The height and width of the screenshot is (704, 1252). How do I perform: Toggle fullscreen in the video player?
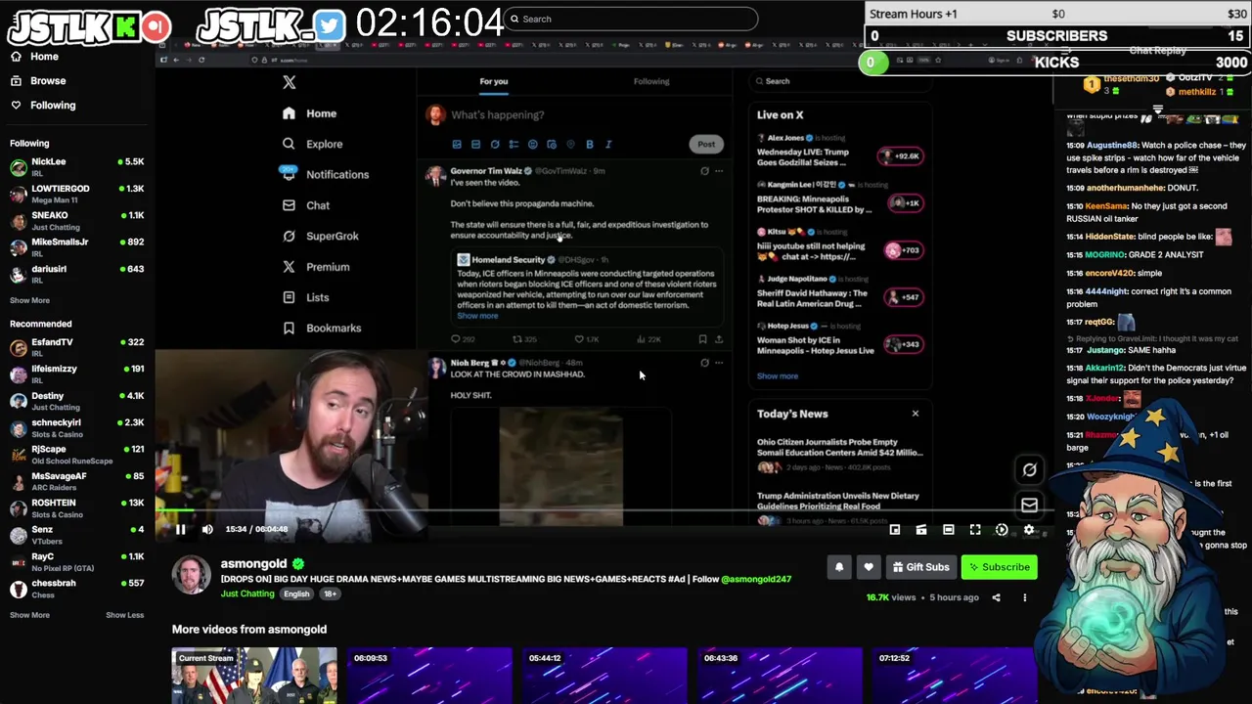click(x=975, y=529)
